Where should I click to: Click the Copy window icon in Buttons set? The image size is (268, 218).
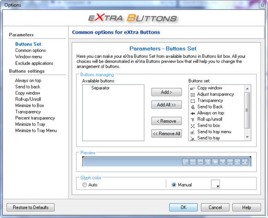[x=193, y=88]
